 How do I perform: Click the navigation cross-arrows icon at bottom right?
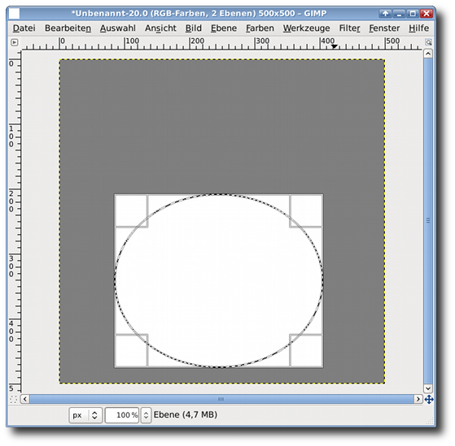click(429, 400)
